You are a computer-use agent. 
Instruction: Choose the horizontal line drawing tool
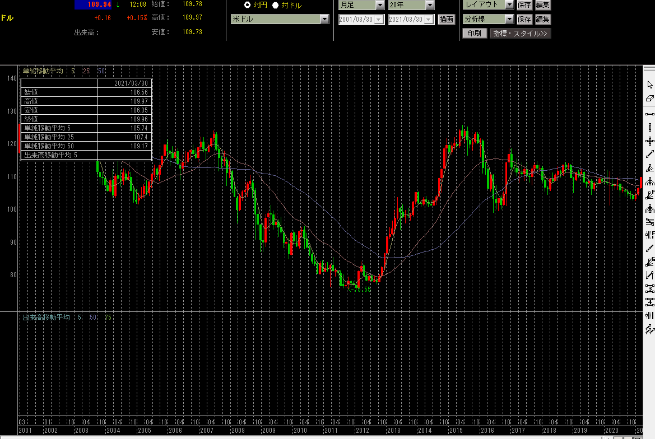pyautogui.click(x=650, y=114)
